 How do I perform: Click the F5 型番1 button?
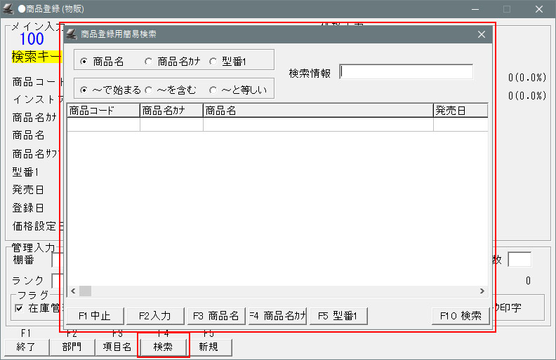pyautogui.click(x=338, y=316)
